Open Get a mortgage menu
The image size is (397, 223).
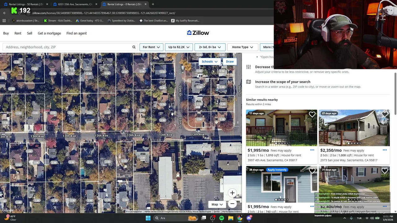[x=49, y=33]
